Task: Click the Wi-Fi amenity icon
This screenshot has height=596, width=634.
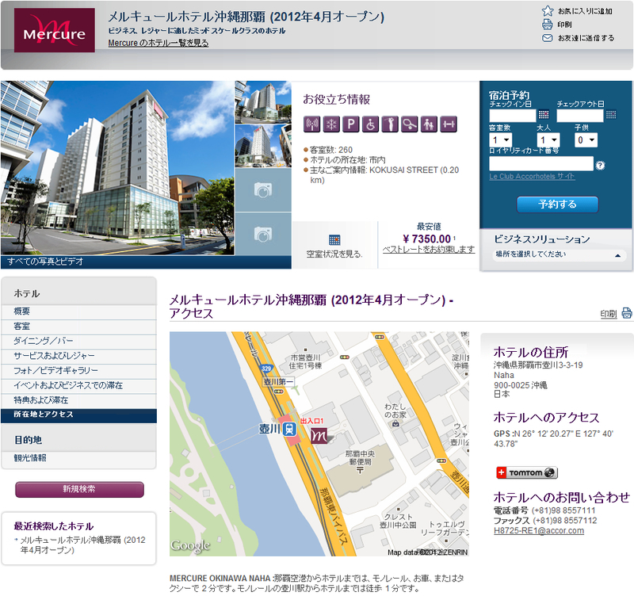Action: point(311,124)
